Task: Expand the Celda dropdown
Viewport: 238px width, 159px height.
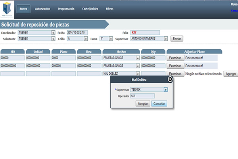Action: [x=86, y=39]
